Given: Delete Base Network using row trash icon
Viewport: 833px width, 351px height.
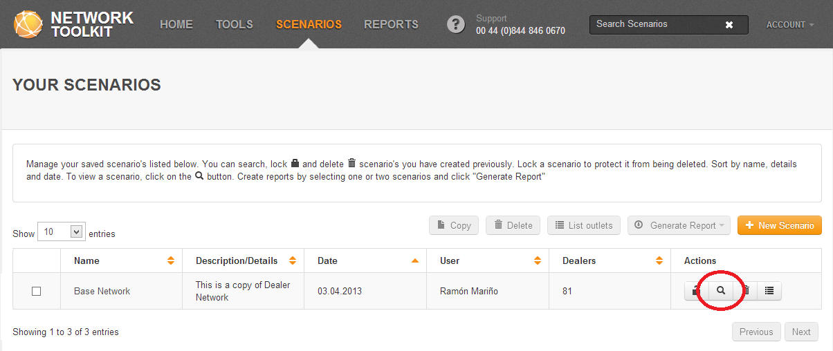Looking at the screenshot, I should coord(746,292).
